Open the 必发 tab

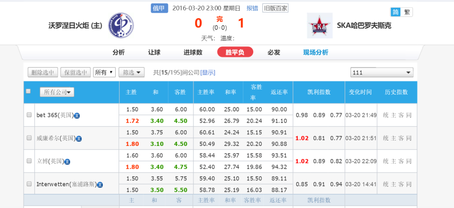[274, 53]
